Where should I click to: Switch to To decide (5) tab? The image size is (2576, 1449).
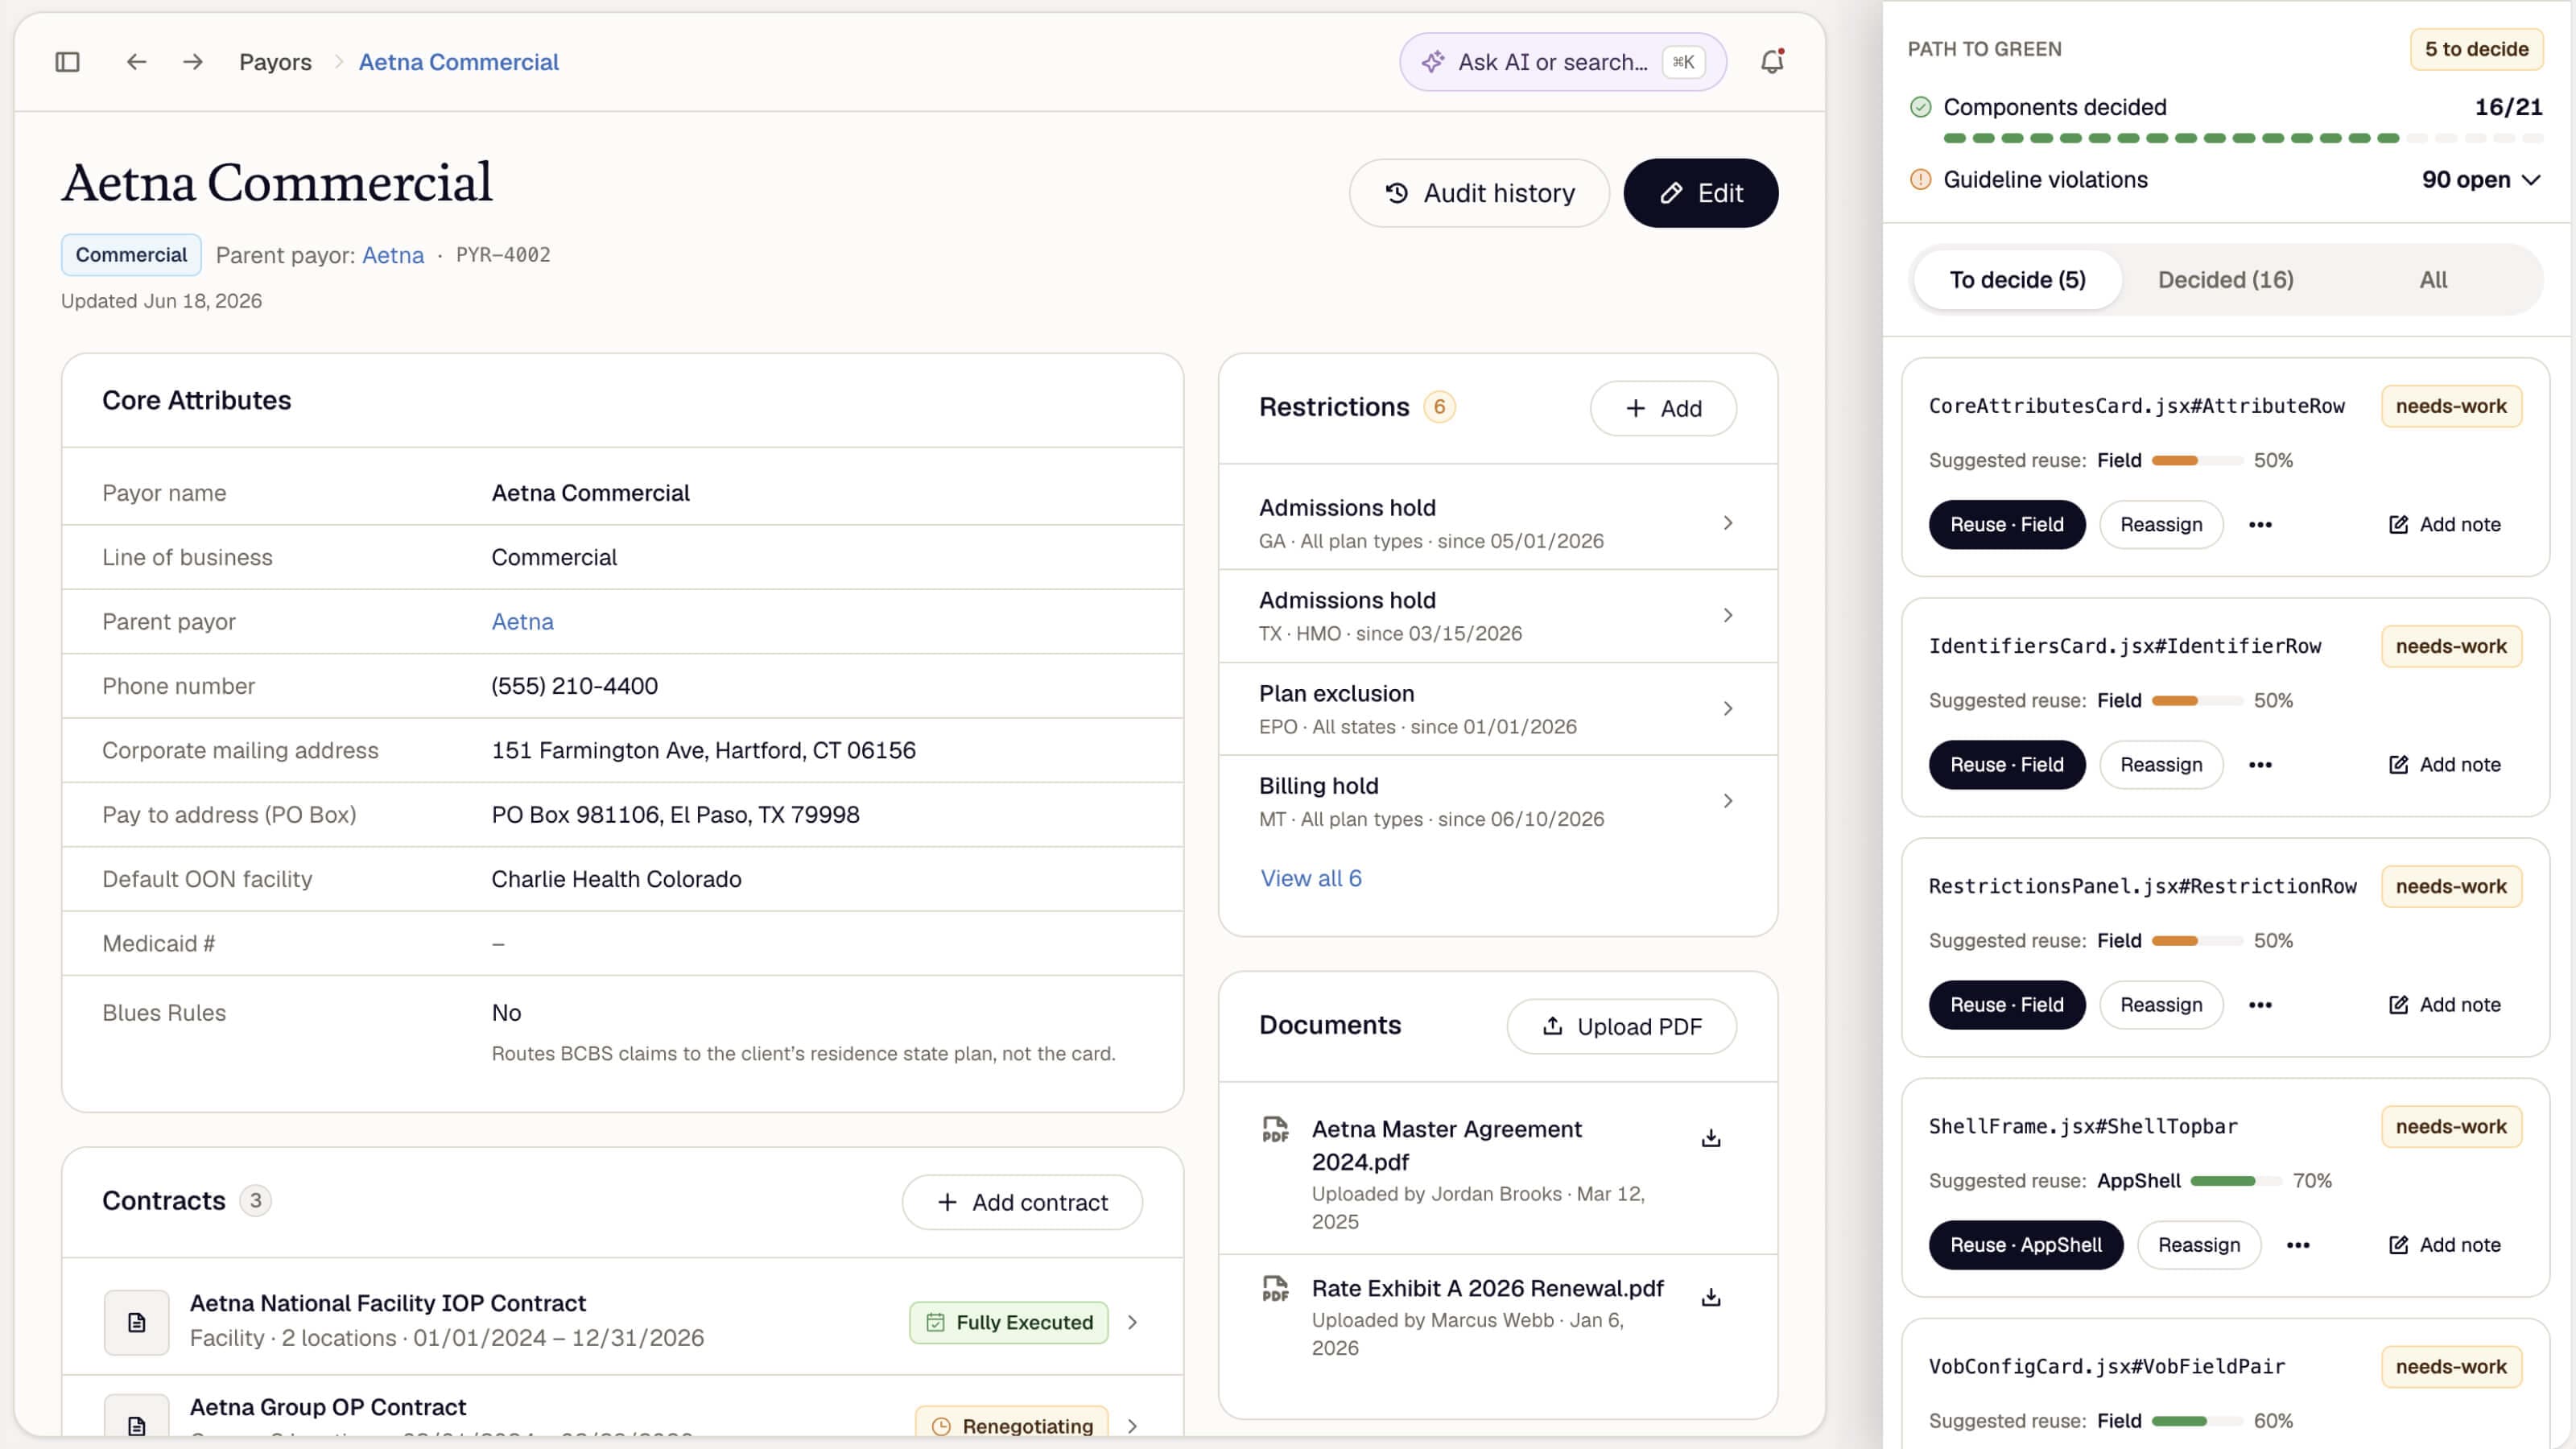tap(2017, 280)
